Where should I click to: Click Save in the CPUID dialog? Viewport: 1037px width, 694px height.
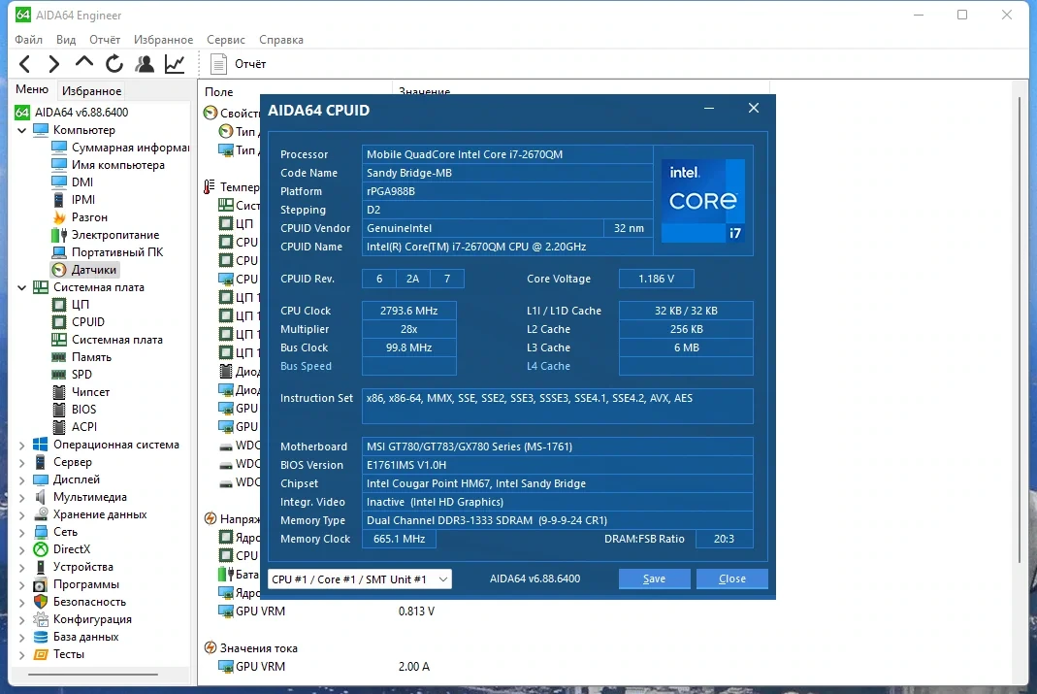654,578
